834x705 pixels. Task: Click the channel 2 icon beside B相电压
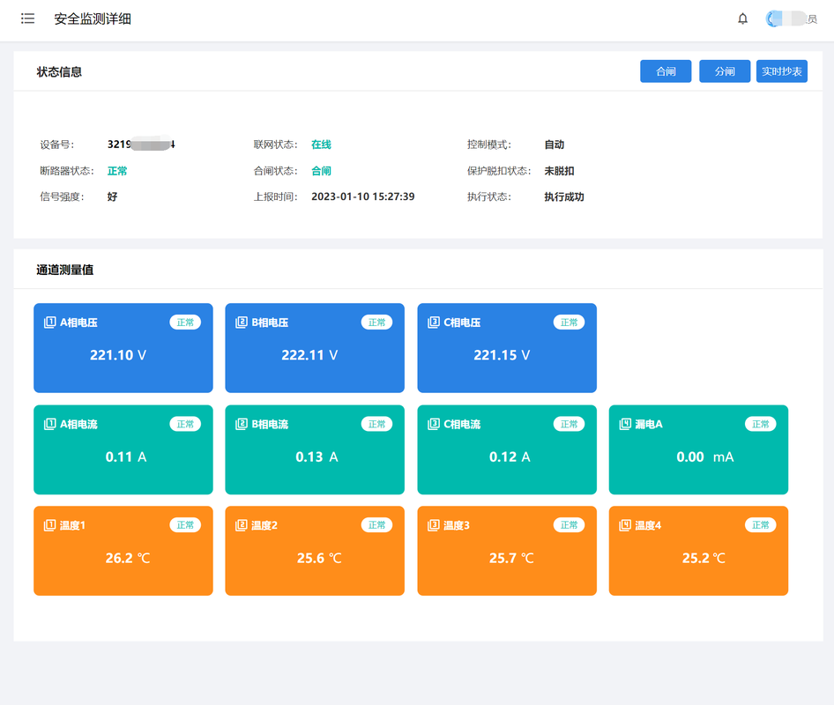(242, 323)
